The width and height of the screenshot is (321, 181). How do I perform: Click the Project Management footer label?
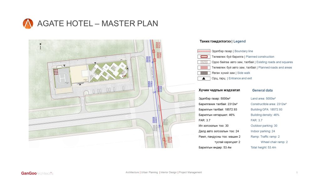[191, 173]
